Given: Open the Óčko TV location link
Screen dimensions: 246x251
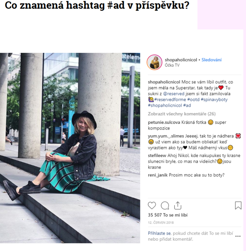Looking at the screenshot, I should click(x=172, y=65).
